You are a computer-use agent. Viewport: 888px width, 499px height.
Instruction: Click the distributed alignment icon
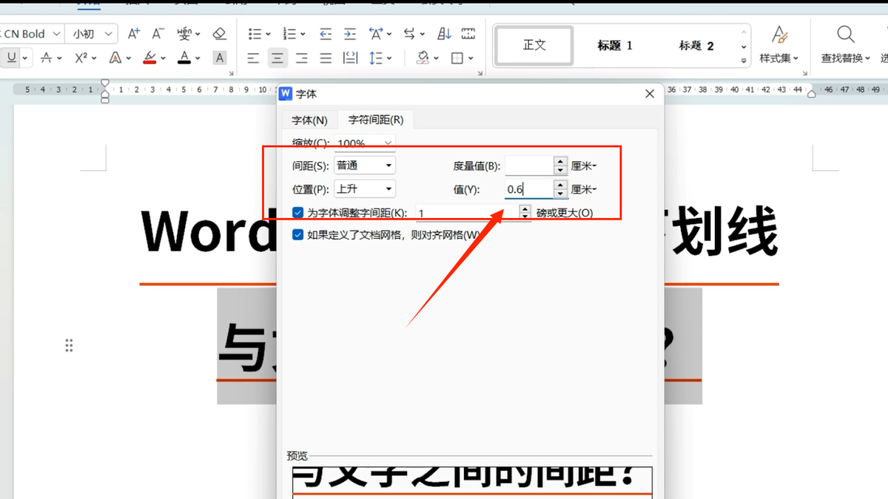coord(351,58)
